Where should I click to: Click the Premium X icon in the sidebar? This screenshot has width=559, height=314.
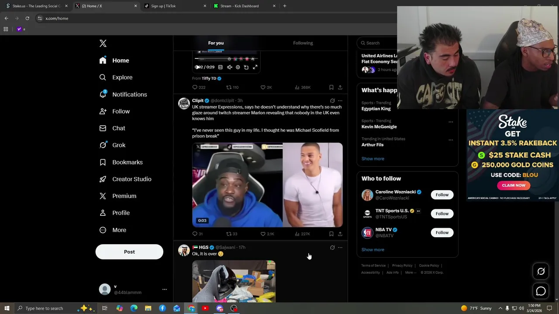[x=103, y=196]
